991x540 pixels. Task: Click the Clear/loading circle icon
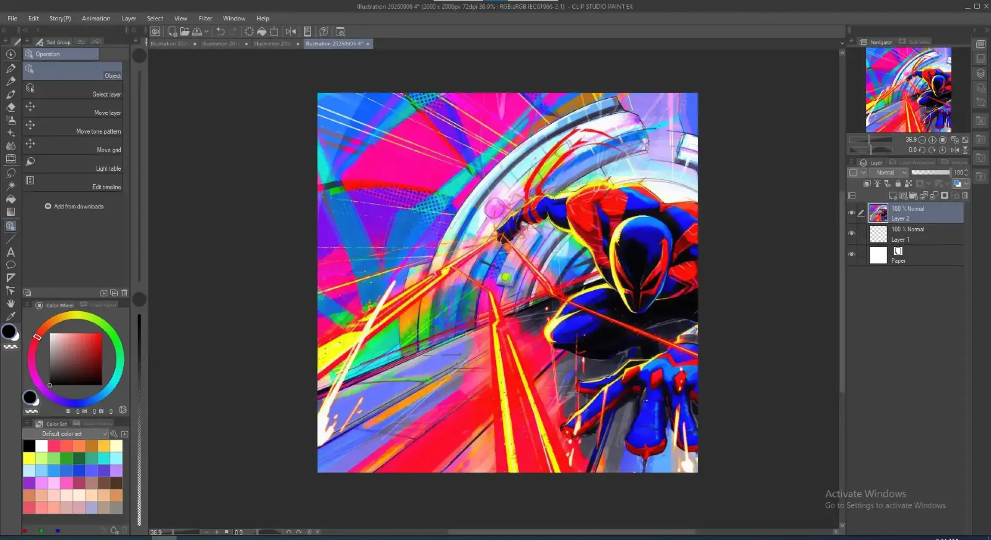[249, 31]
